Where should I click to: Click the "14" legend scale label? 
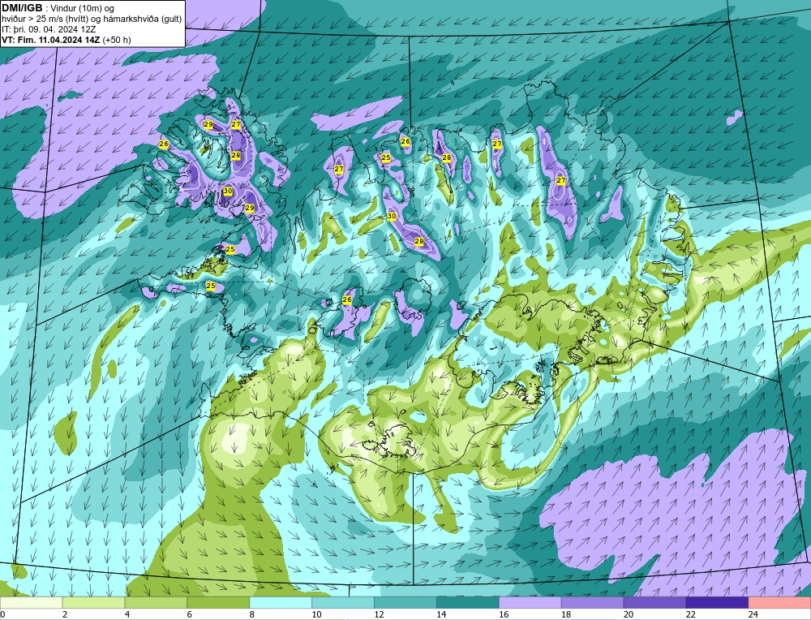pos(441,614)
